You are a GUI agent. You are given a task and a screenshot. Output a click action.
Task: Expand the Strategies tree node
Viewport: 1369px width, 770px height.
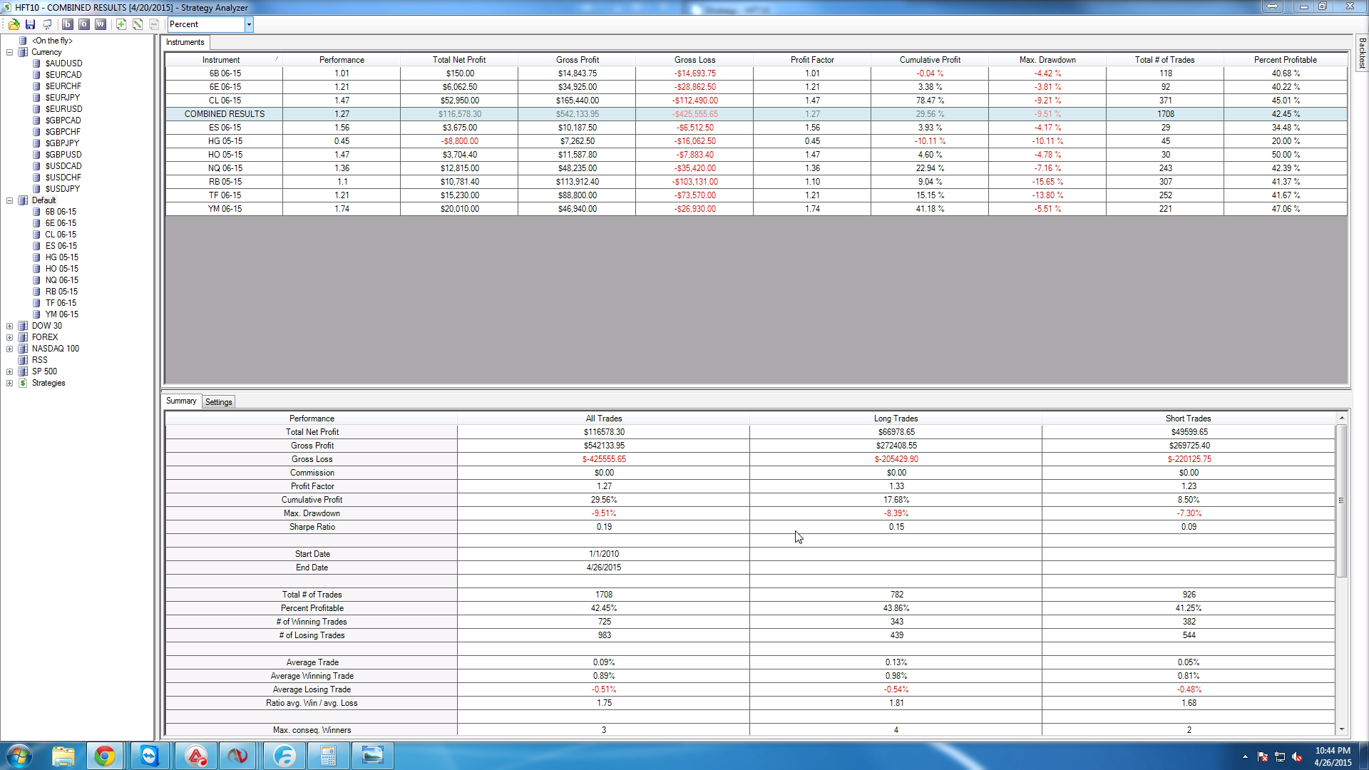tap(10, 383)
